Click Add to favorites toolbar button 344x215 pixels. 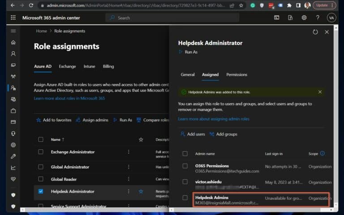pyautogui.click(x=54, y=120)
